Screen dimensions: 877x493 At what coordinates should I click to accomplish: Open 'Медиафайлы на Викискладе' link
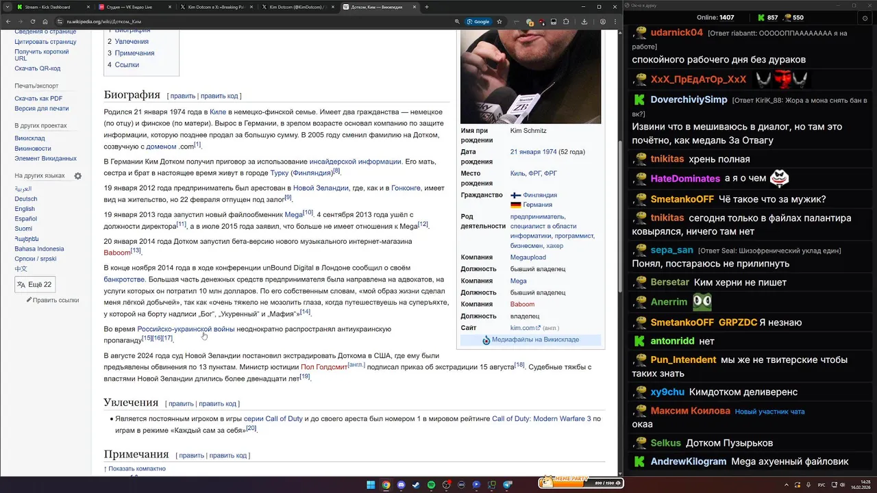click(x=535, y=340)
